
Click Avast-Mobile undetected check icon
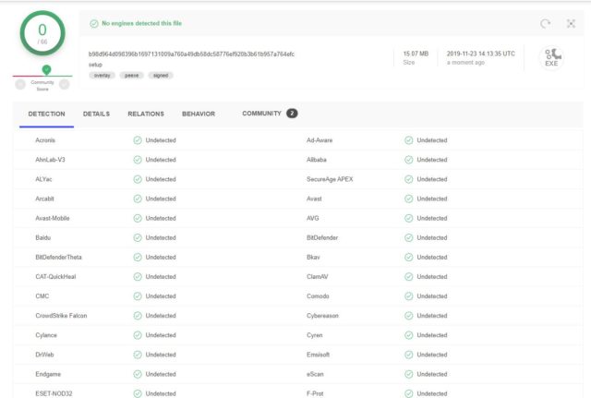138,218
